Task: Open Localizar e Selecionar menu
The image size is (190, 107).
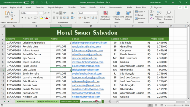Action: pyautogui.click(x=168, y=15)
